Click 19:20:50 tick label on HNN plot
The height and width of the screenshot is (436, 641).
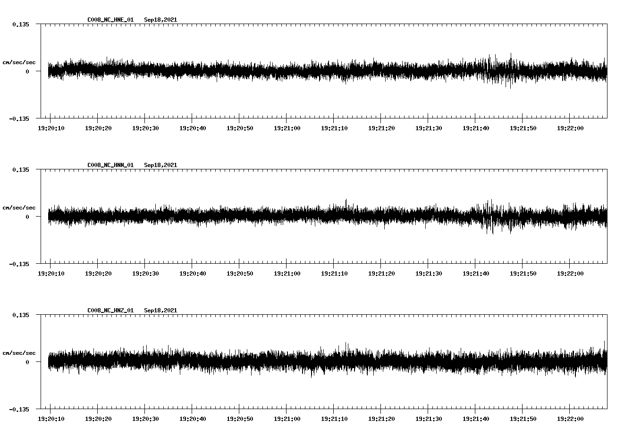click(x=240, y=274)
